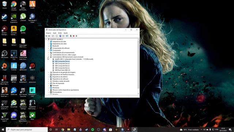The width and height of the screenshot is (234, 132).
Task: Click the taskbar search box
Action: coord(27,129)
